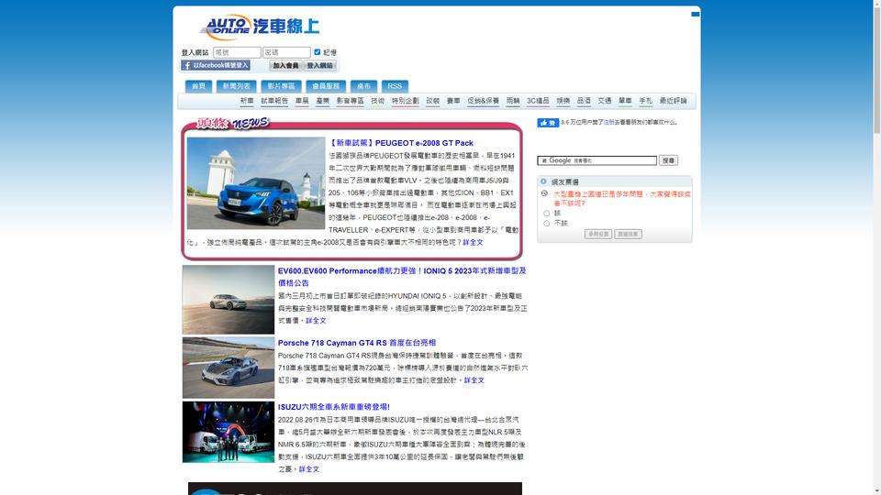
Task: Open PEUGEOT e-2008 GT Pack headline
Action: point(401,143)
